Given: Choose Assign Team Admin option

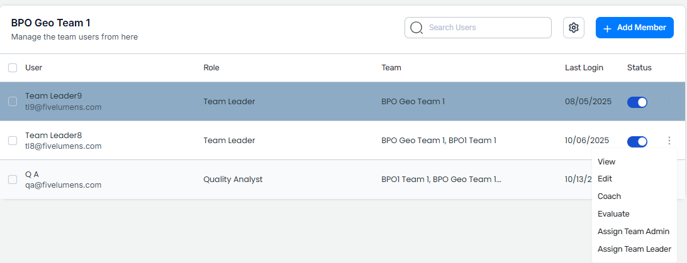Looking at the screenshot, I should click(633, 232).
